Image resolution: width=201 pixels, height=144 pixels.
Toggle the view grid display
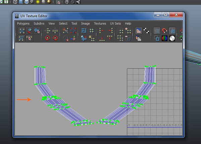[x=157, y=31]
